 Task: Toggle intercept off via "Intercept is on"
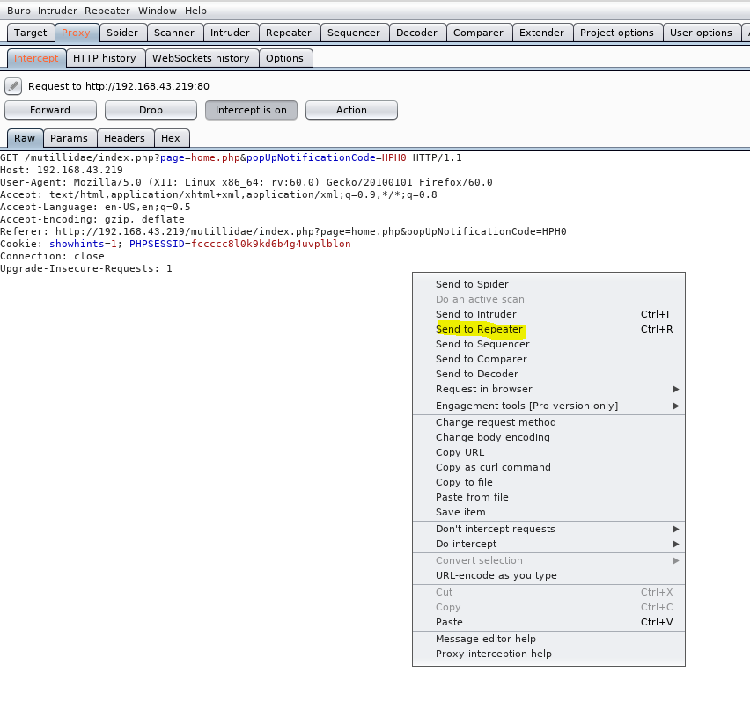[250, 110]
